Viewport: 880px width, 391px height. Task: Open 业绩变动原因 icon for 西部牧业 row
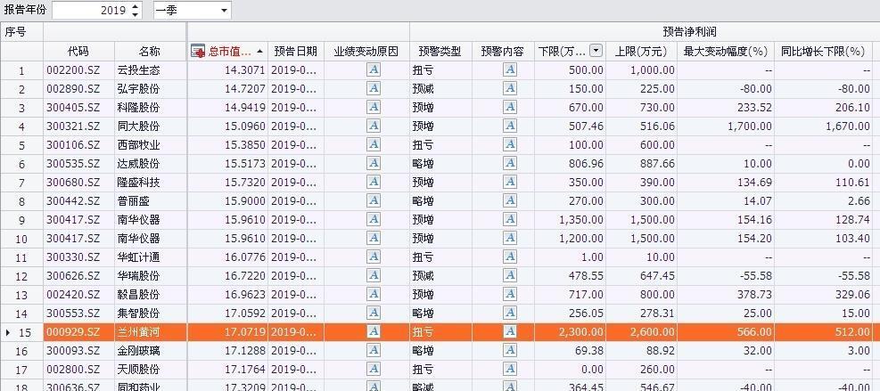374,144
